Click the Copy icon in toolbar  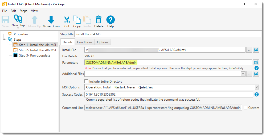[x=77, y=20]
